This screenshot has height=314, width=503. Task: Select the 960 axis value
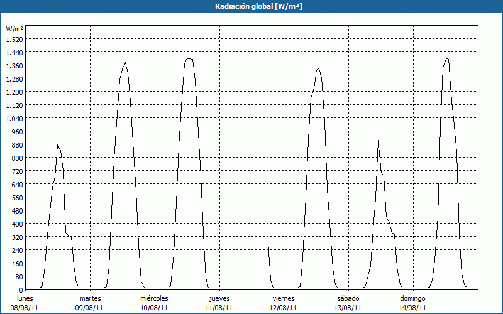(x=18, y=132)
